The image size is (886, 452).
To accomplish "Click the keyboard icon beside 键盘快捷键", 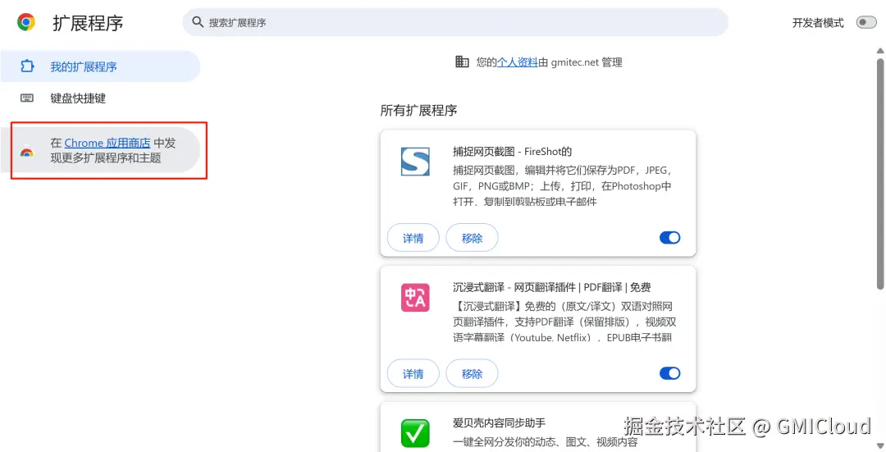I will pos(27,98).
